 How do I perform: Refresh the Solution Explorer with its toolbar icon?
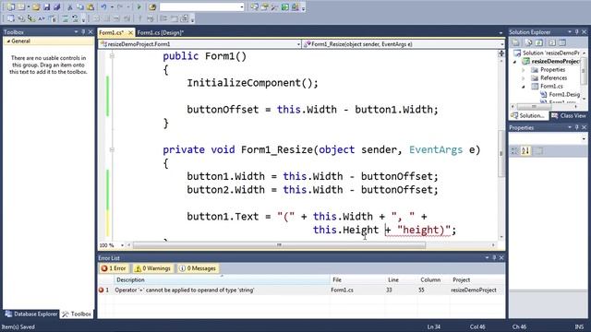(x=539, y=42)
